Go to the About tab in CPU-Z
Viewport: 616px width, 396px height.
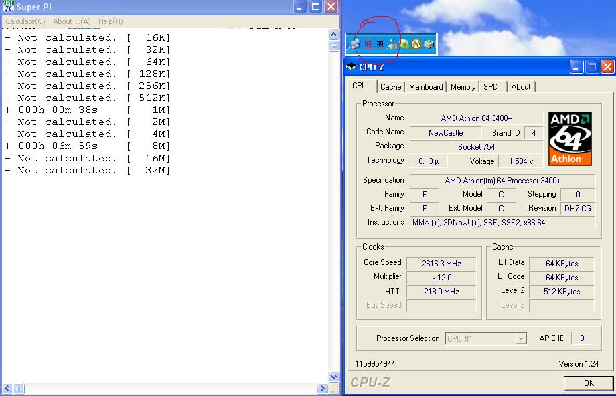pos(520,87)
